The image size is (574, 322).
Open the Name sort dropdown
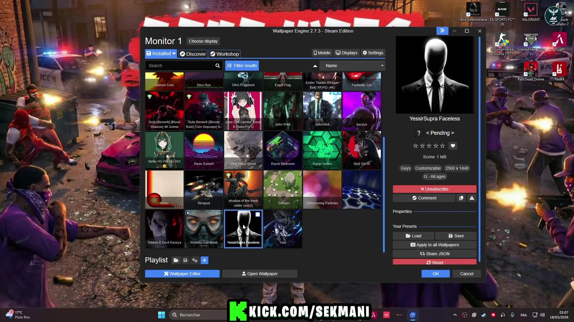coord(353,66)
